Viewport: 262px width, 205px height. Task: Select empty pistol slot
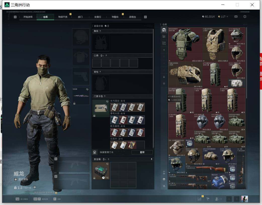(x=81, y=76)
